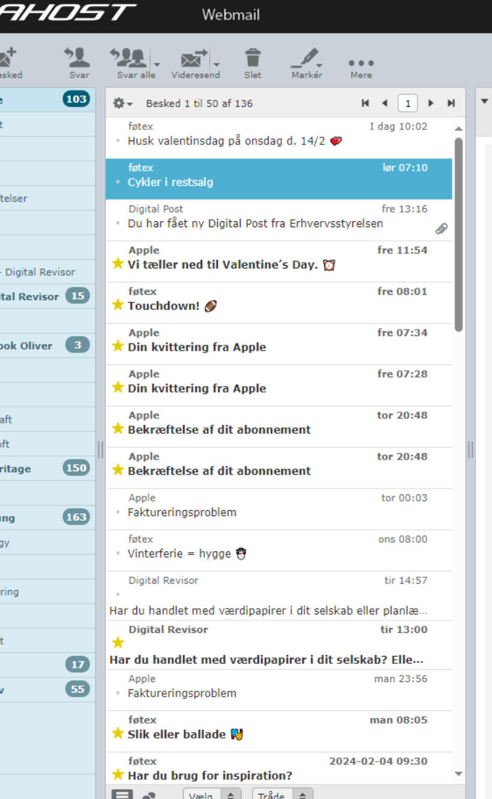
Task: Toggle star on Vi tæller ned til Valentine's Day
Action: tap(118, 264)
